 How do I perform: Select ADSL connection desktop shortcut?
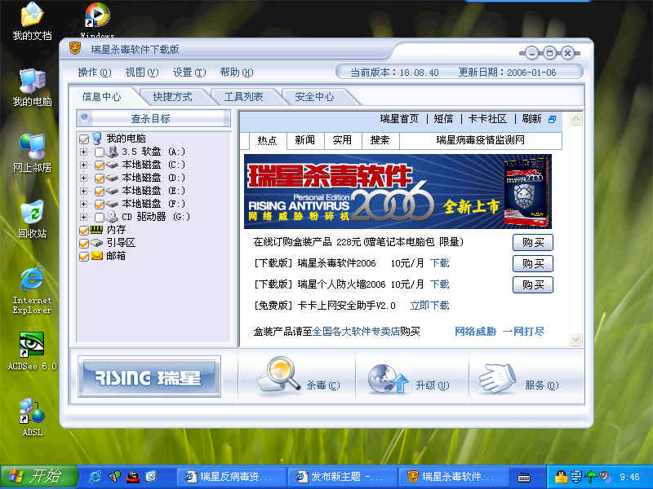coord(32,417)
